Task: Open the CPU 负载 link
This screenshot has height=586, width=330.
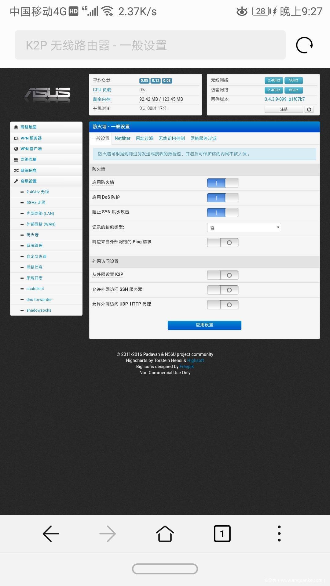Action: pyautogui.click(x=103, y=90)
